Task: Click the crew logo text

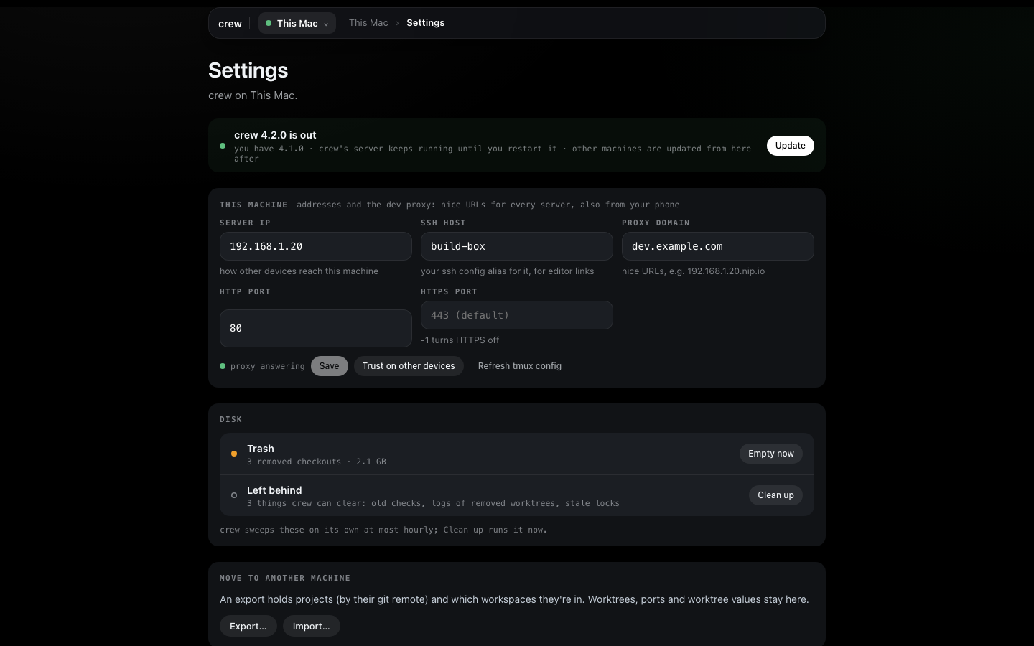Action: 230,24
